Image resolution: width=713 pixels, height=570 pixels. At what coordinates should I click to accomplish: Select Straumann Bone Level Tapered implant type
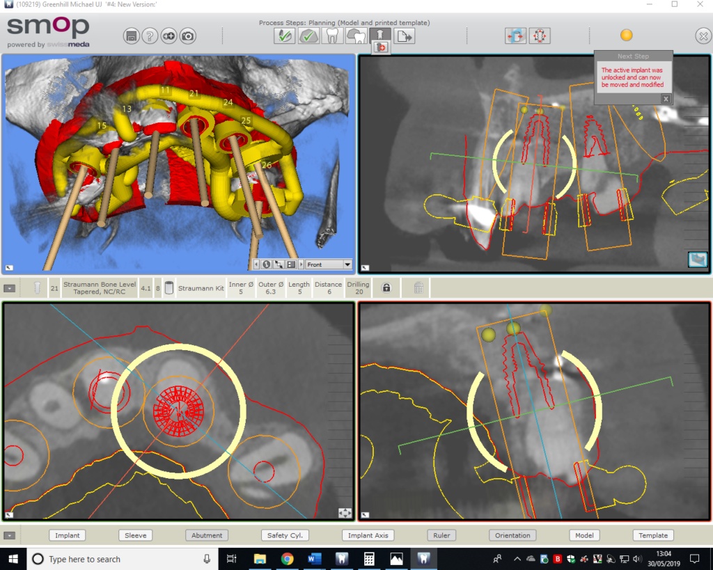click(x=100, y=287)
